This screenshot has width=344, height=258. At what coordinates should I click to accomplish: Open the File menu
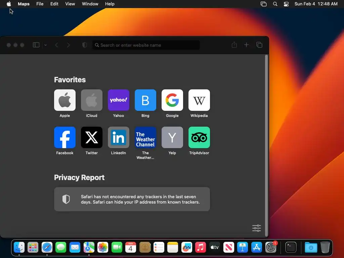coord(40,4)
